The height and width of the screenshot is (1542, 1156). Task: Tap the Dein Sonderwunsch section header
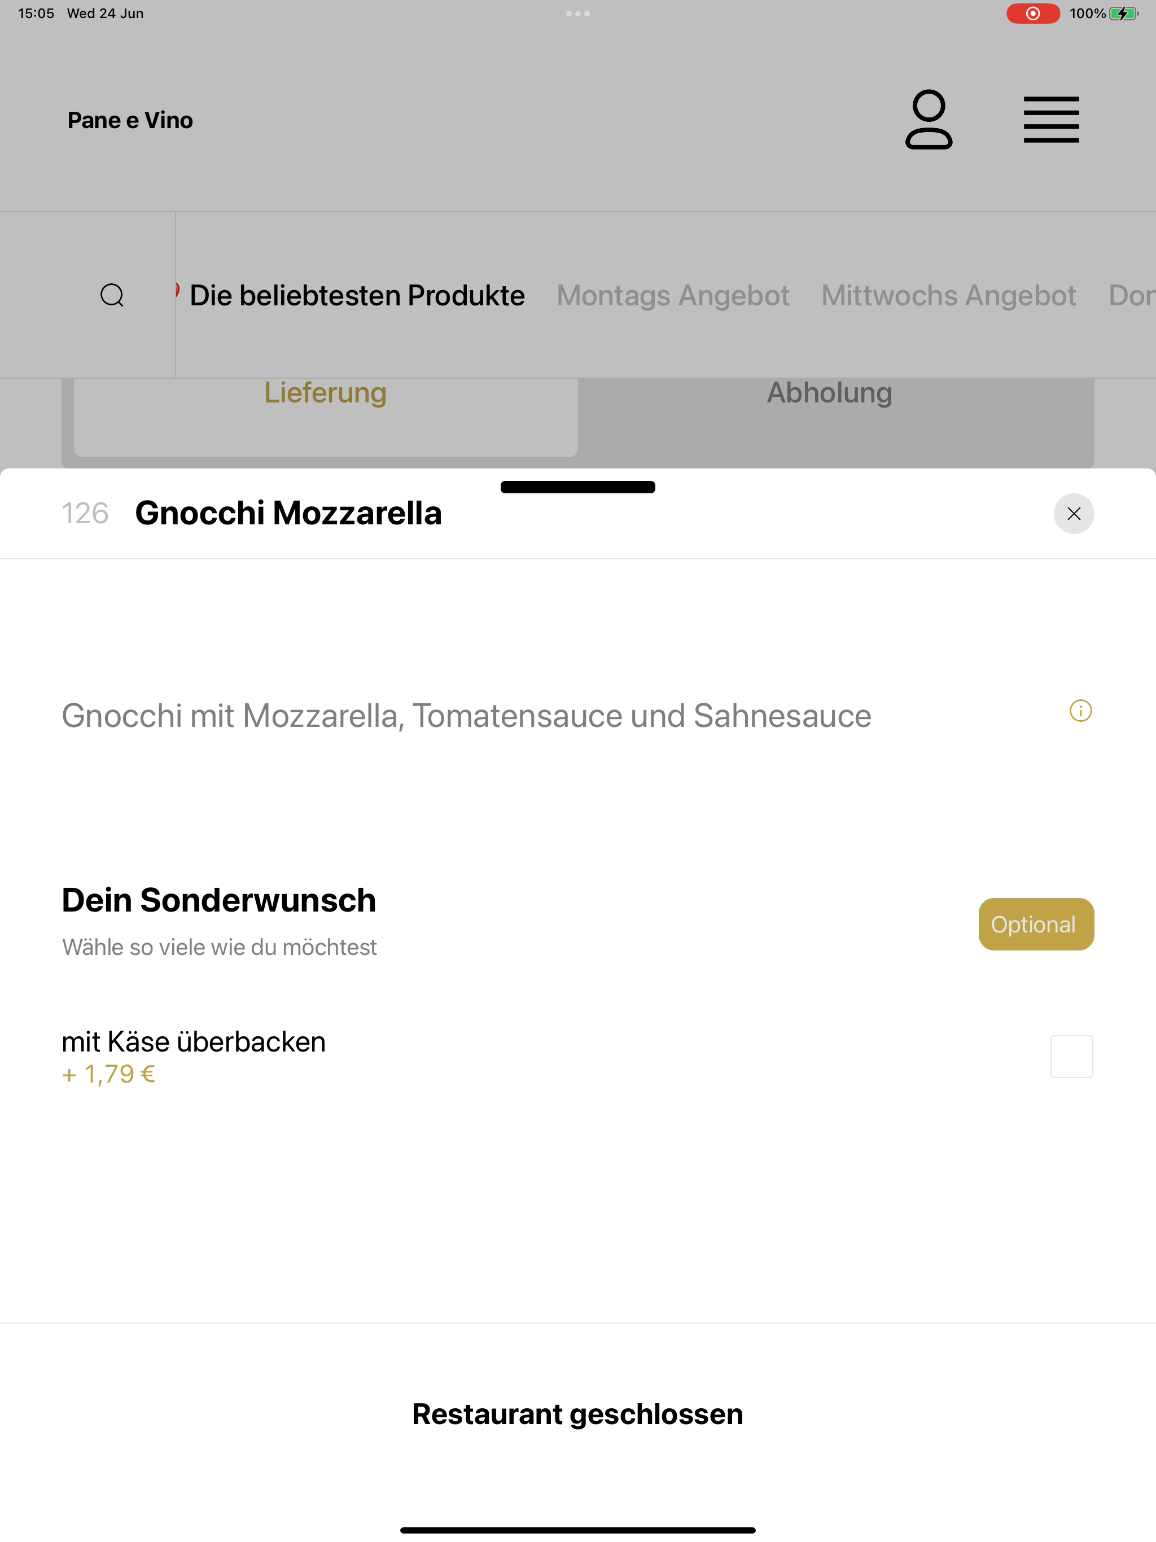219,900
